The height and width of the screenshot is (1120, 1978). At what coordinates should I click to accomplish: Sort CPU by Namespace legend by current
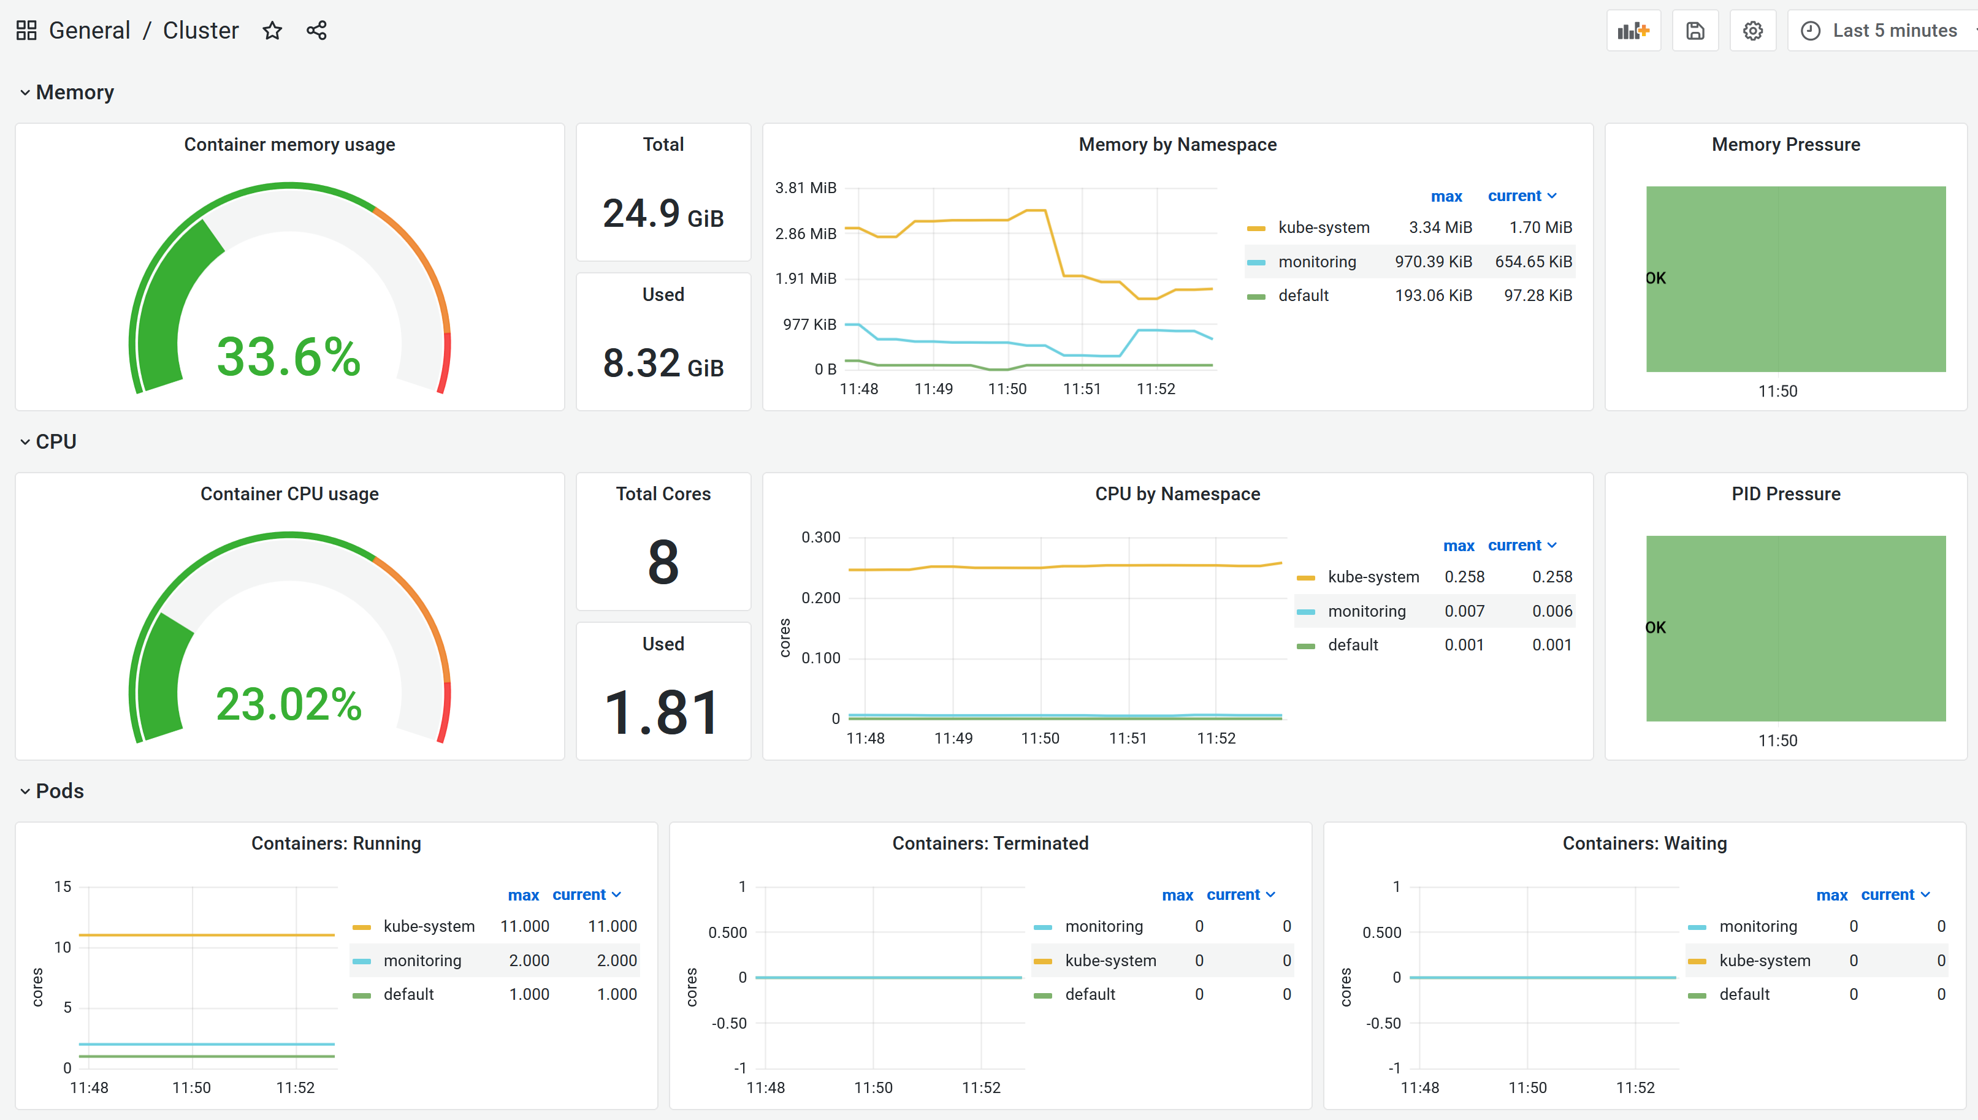(1522, 546)
